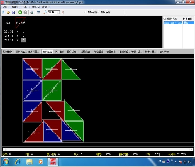Open the 检查工具... menu
The width and height of the screenshot is (195, 167).
click(150, 52)
